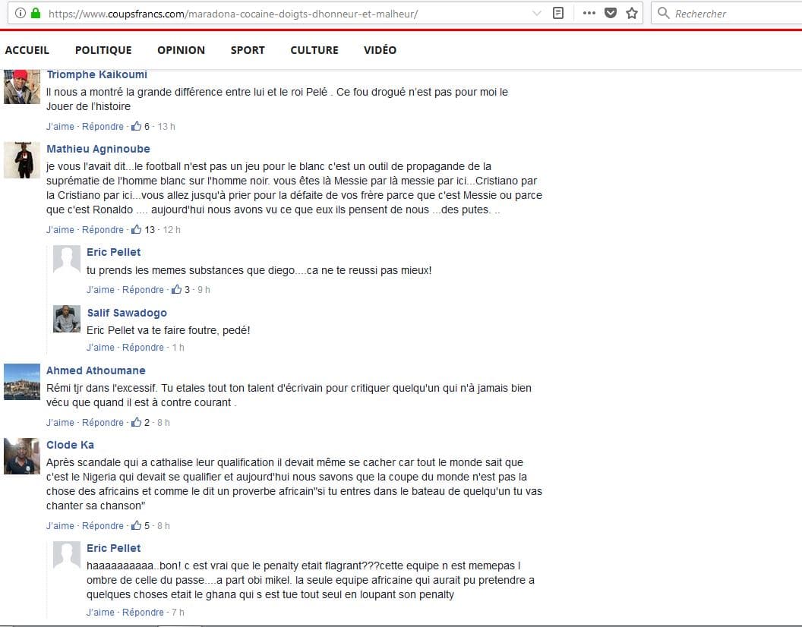Viewport: 802px width, 627px height.
Task: Click Clode Ka's avatar thumbnail
Action: [22, 456]
